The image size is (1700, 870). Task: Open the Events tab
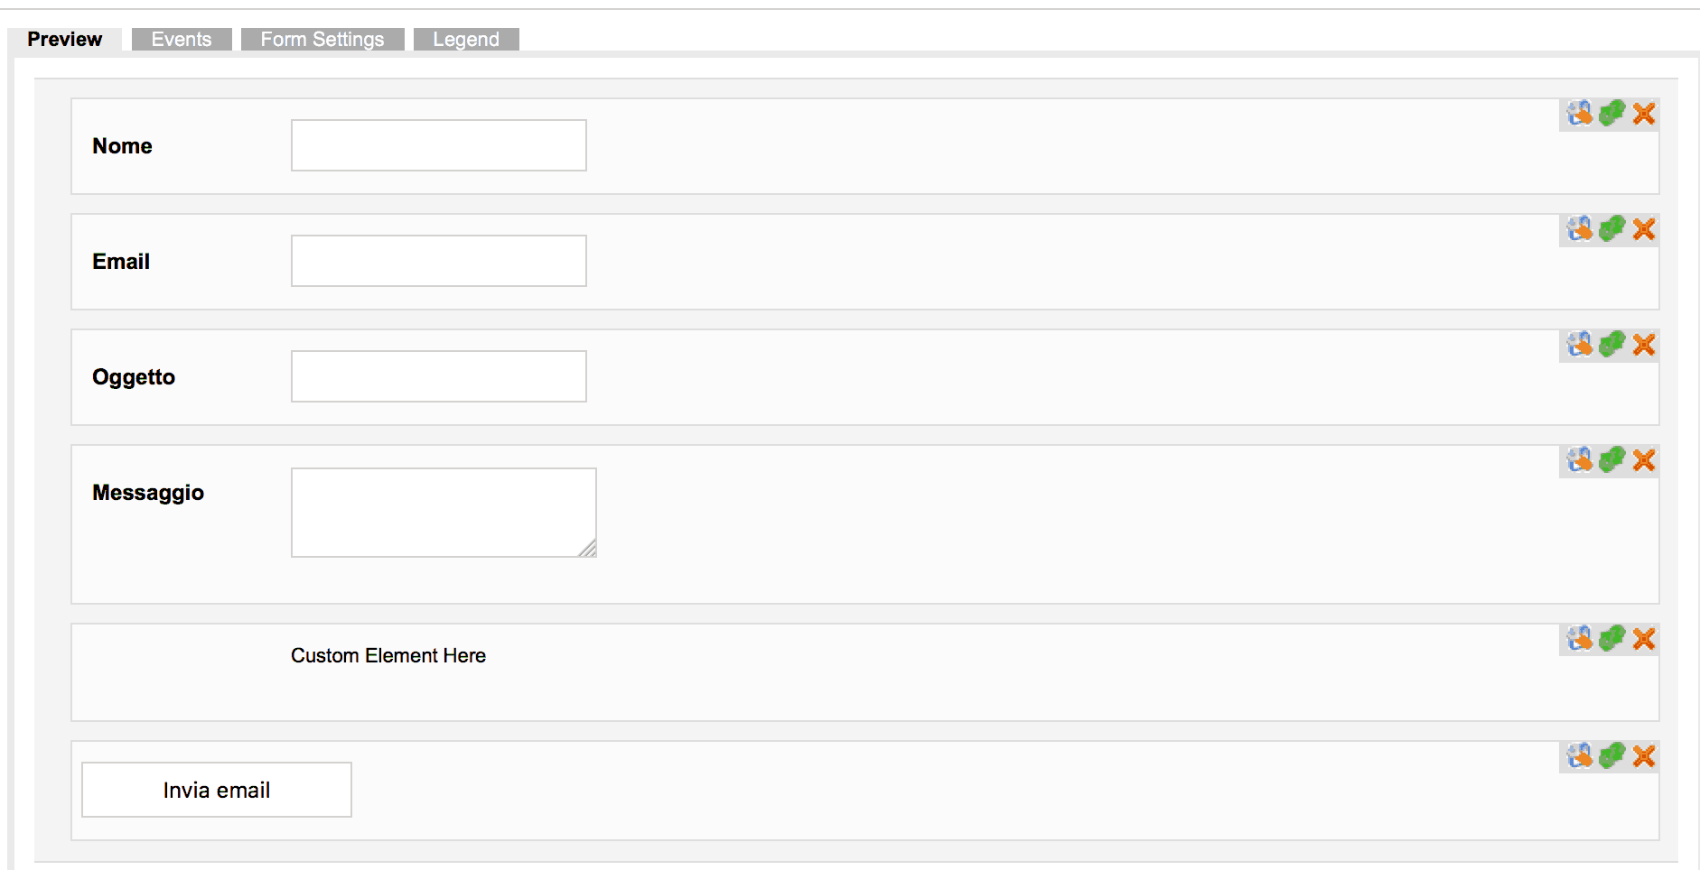182,39
